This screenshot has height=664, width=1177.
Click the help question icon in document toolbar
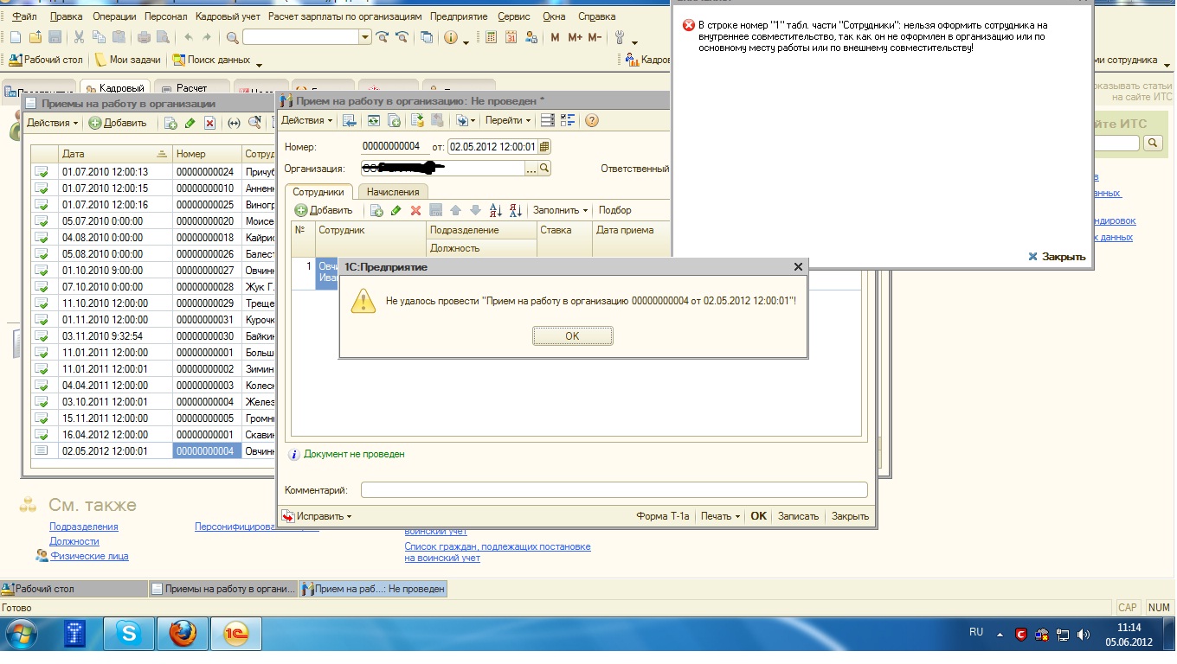592,120
